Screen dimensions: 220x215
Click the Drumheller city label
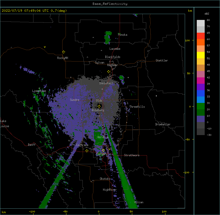(163, 124)
